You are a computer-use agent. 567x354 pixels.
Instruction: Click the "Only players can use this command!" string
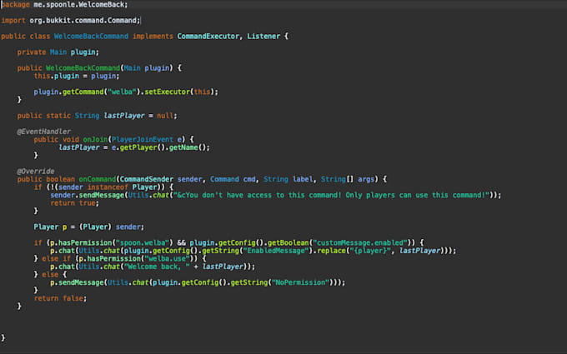[417, 196]
